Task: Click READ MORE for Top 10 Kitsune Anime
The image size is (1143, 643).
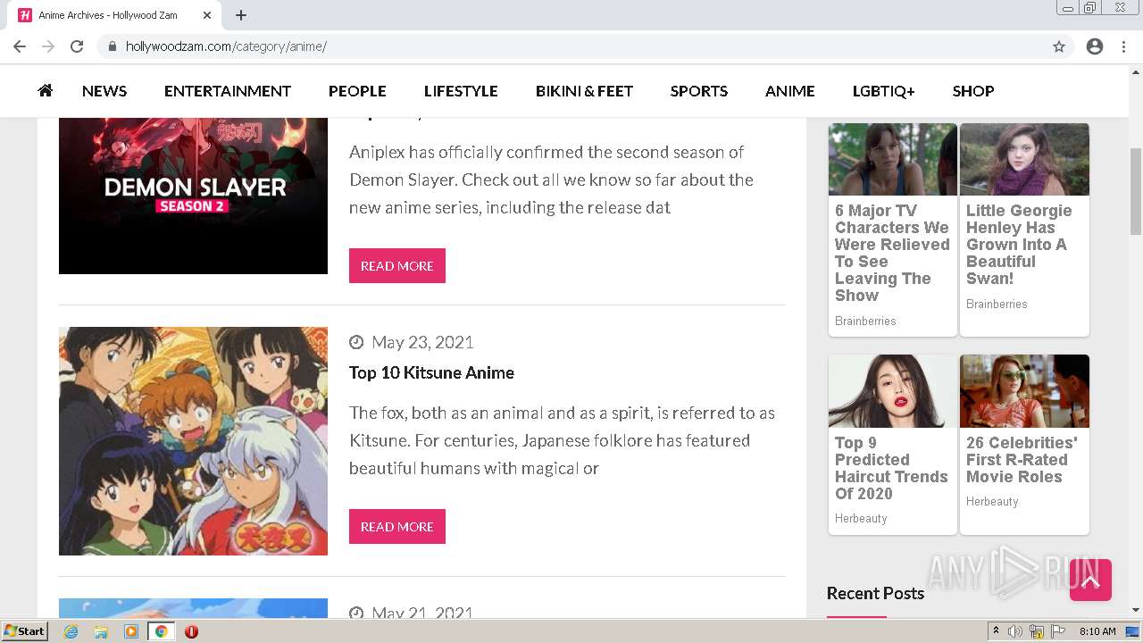Action: [x=397, y=526]
